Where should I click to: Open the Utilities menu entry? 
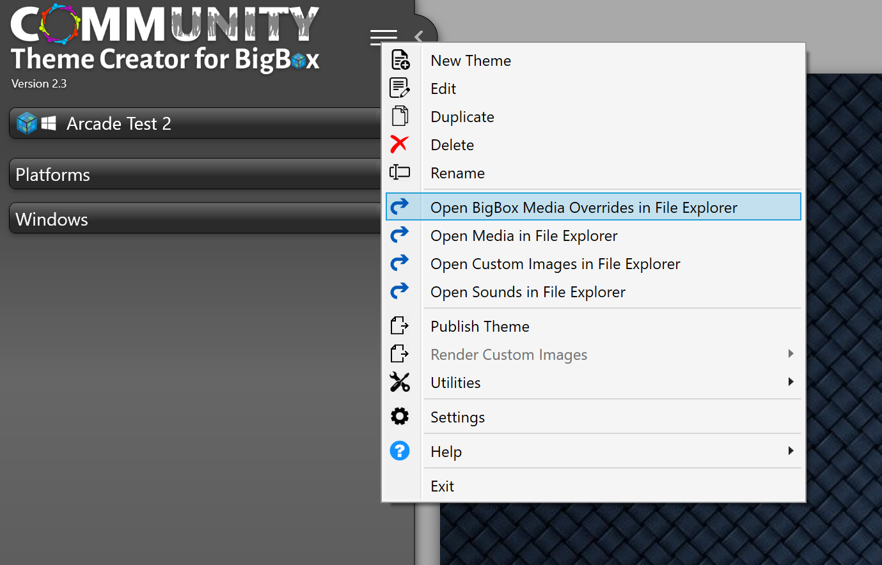[x=594, y=382]
